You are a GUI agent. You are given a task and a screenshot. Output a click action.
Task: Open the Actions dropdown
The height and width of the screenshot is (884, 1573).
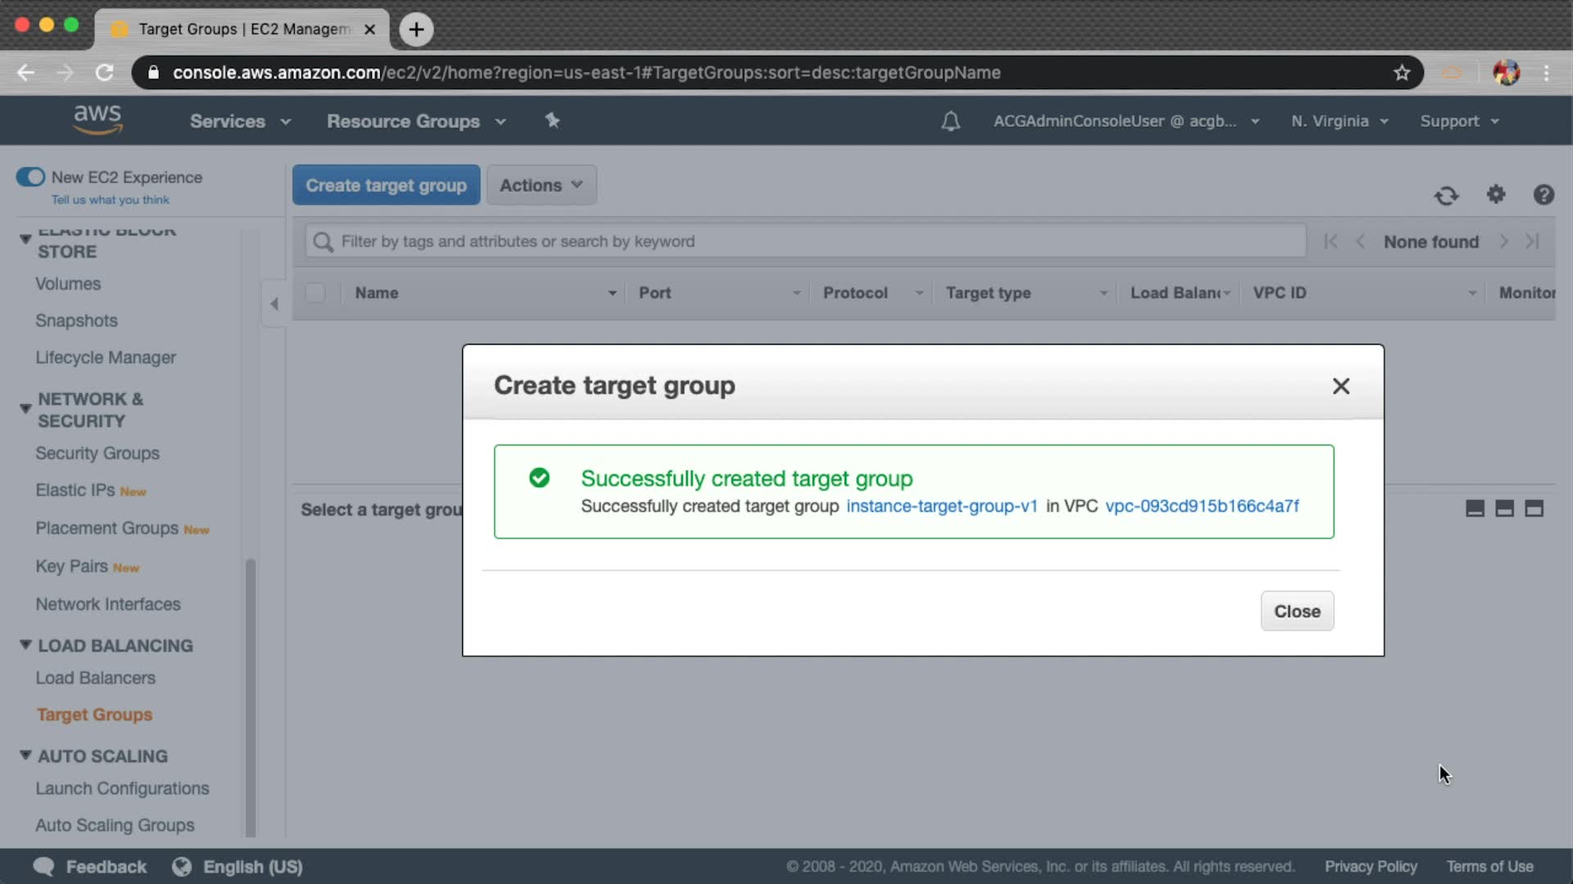point(541,186)
